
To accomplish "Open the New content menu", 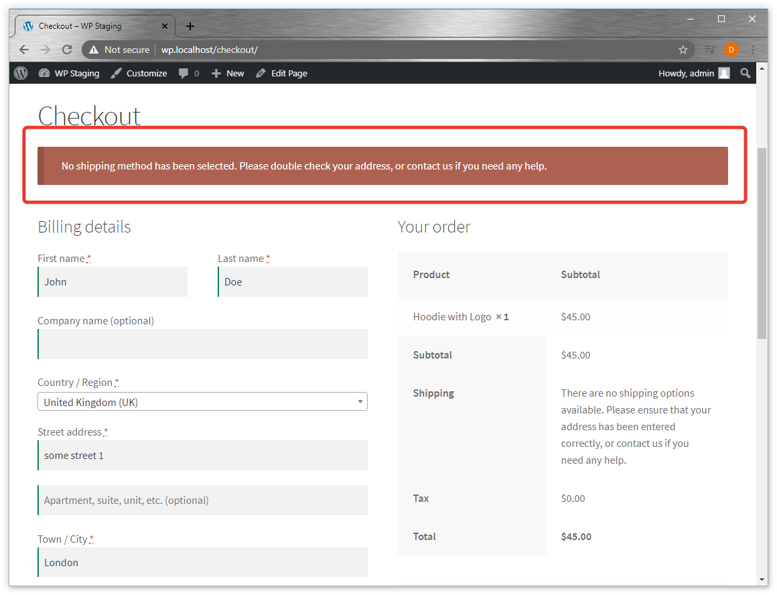I will tap(228, 74).
